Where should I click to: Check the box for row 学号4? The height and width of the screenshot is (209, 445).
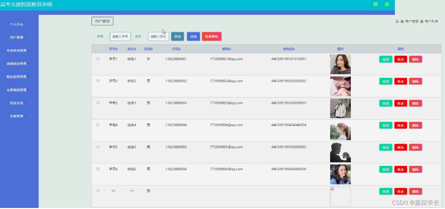98,125
